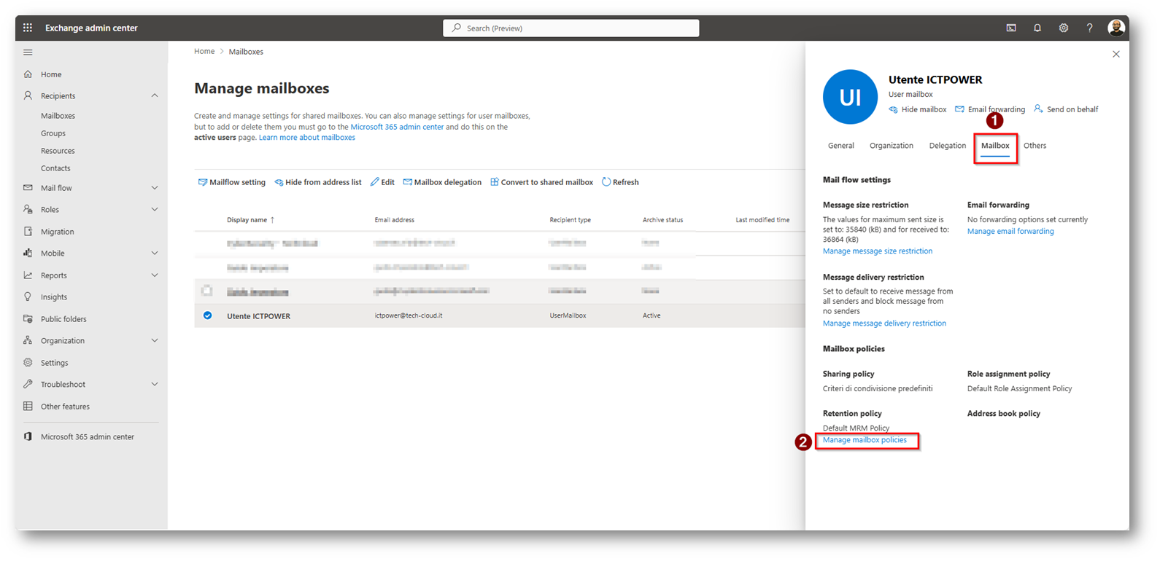Click Manage message size restriction link
Screen dimensions: 1160x561
pos(878,251)
